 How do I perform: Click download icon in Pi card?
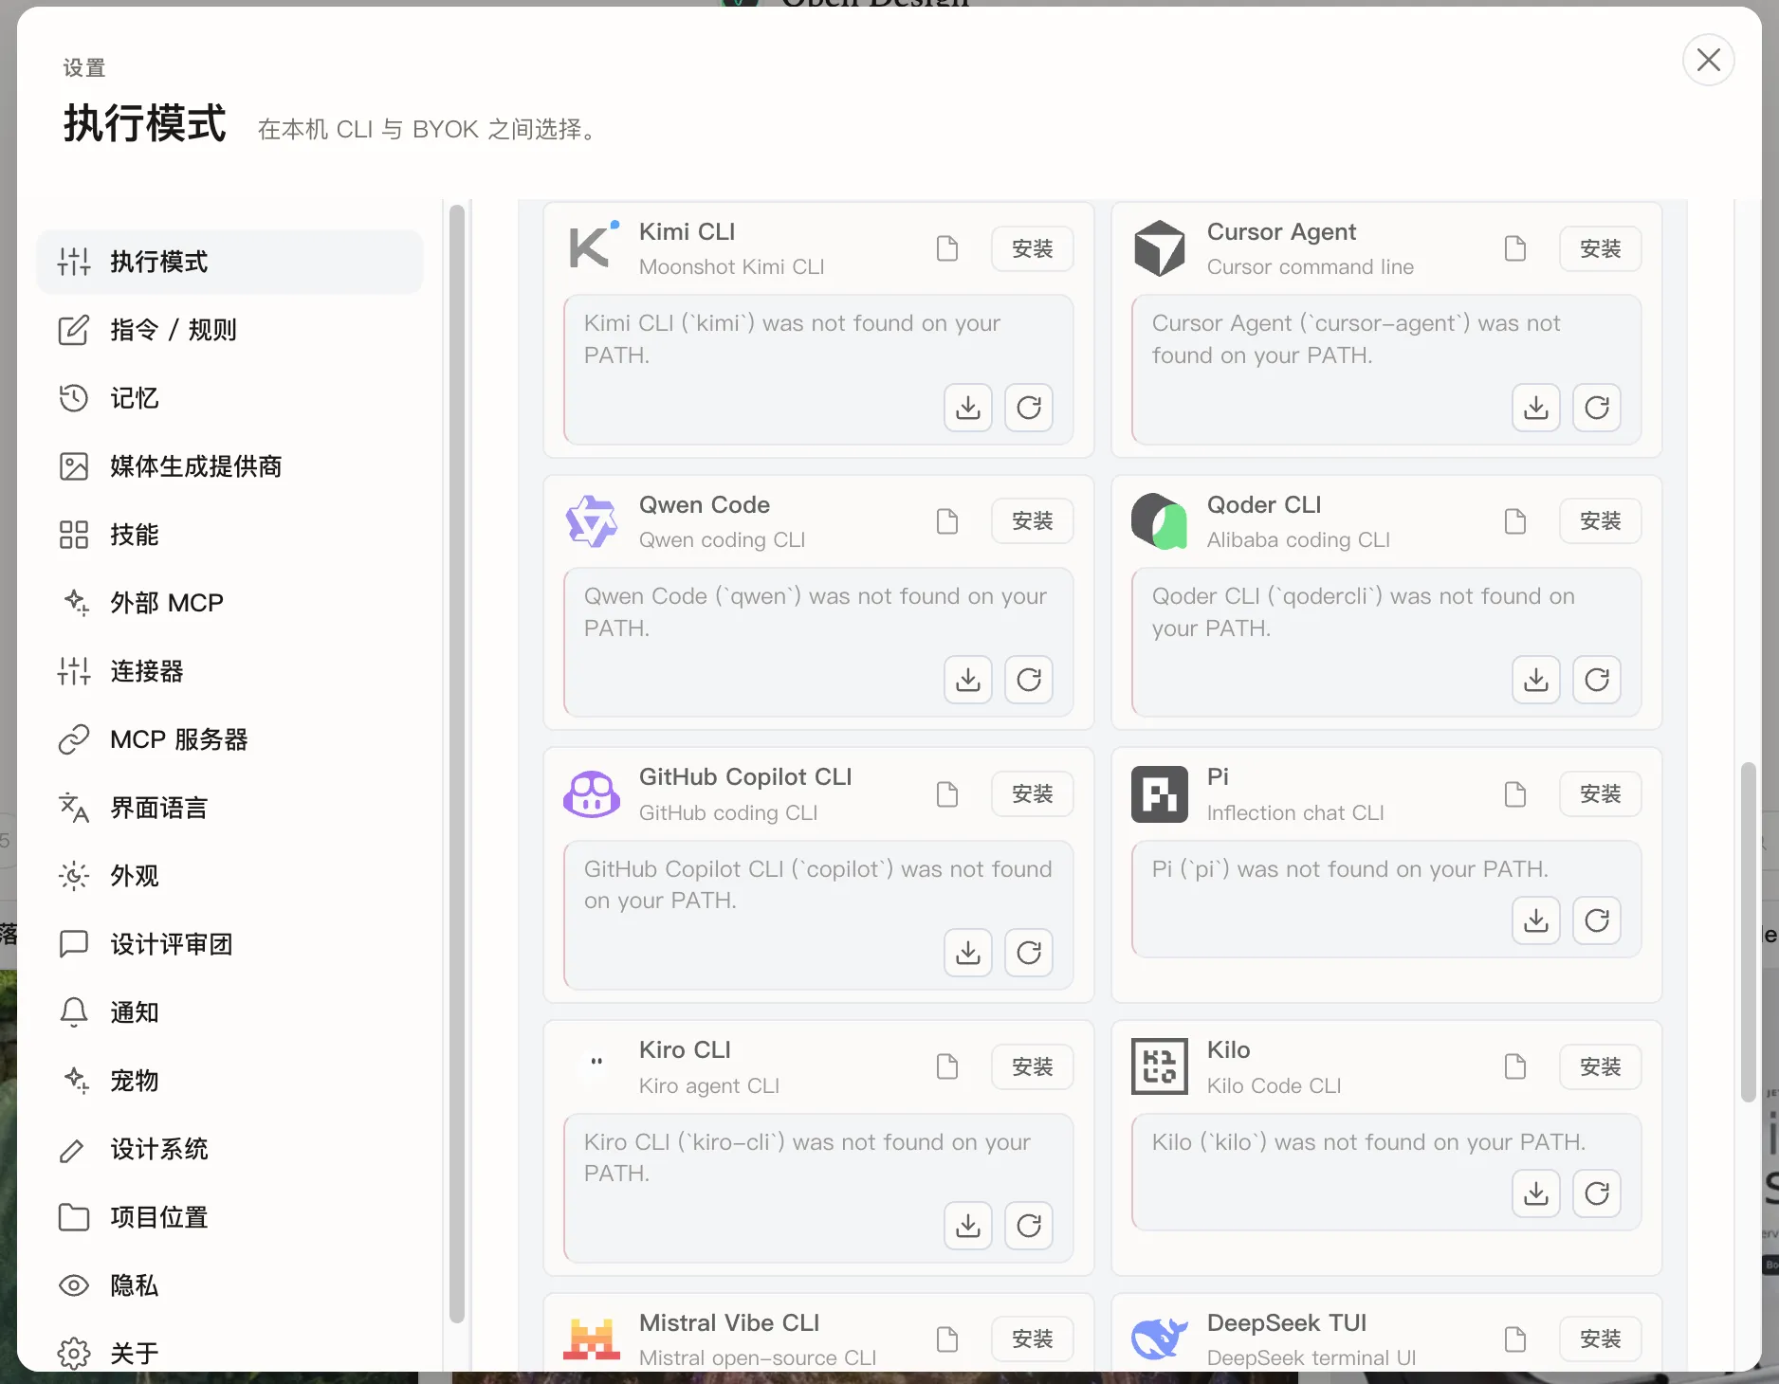pyautogui.click(x=1535, y=920)
